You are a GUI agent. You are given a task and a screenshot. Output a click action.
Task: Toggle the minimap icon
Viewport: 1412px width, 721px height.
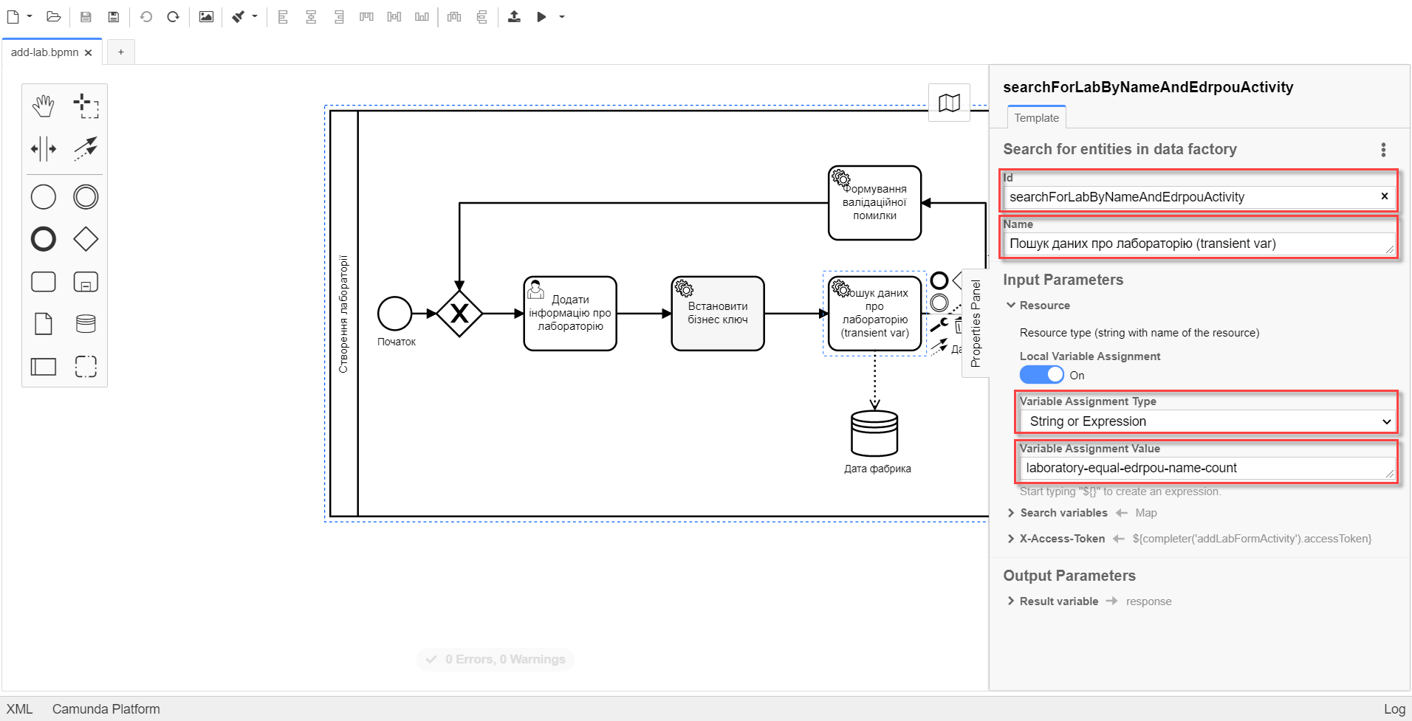click(949, 103)
